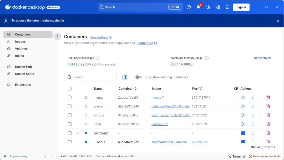Viewport: 284px width, 160px height.
Task: Open Docker Scout in sidebar
Action: tap(28, 74)
